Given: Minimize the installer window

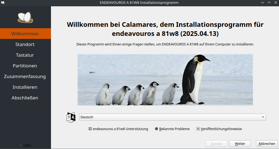Looking at the screenshot, I should [263, 2].
